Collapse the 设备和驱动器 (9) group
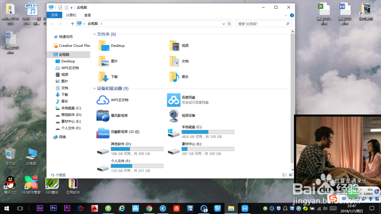 94,89
